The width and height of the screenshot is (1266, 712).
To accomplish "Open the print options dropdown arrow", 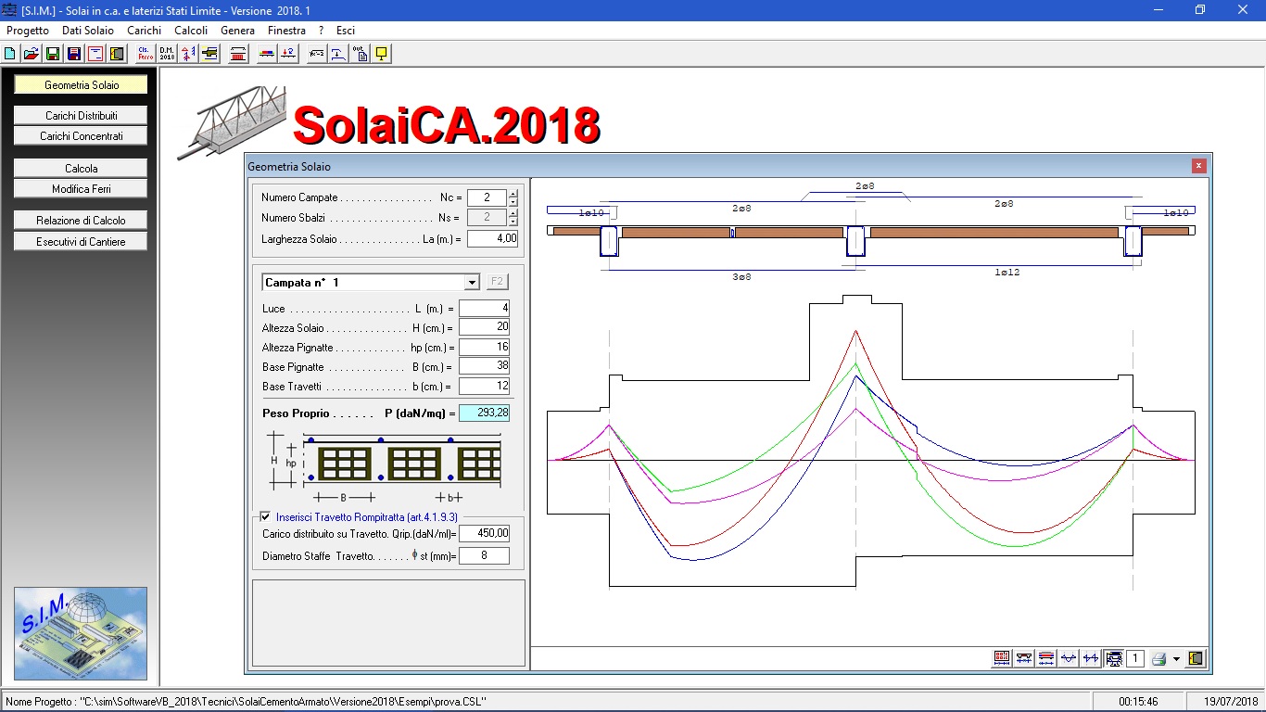I will [1176, 659].
